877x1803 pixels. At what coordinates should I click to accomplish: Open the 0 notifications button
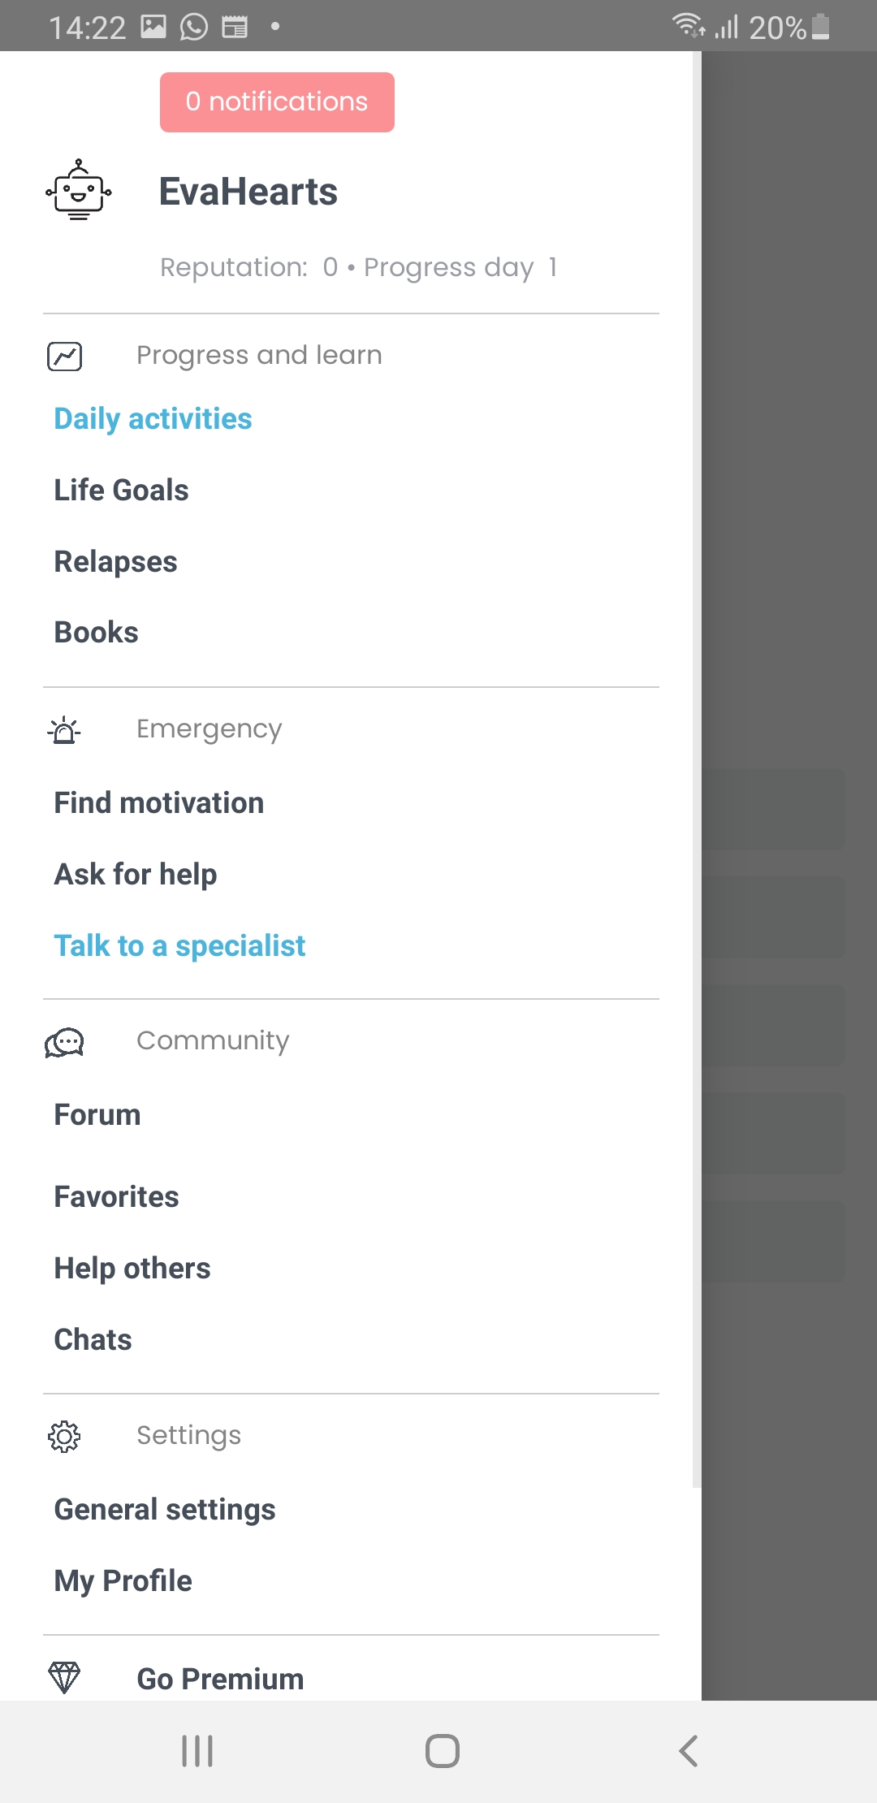point(277,102)
